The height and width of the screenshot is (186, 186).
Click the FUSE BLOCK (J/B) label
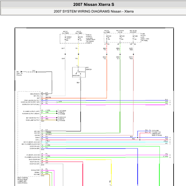point(145,37)
